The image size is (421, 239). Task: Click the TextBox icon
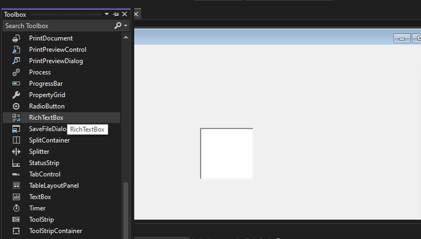click(16, 197)
